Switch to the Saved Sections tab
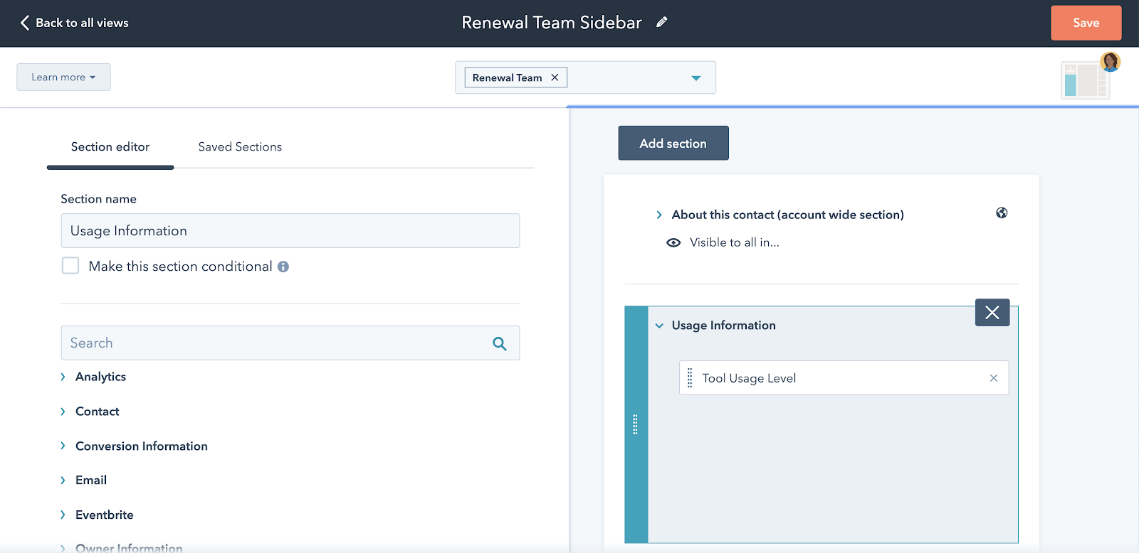The height and width of the screenshot is (553, 1139). (240, 147)
